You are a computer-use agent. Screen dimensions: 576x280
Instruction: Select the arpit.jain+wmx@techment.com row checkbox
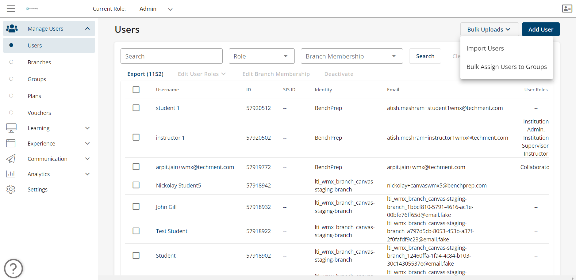click(136, 167)
